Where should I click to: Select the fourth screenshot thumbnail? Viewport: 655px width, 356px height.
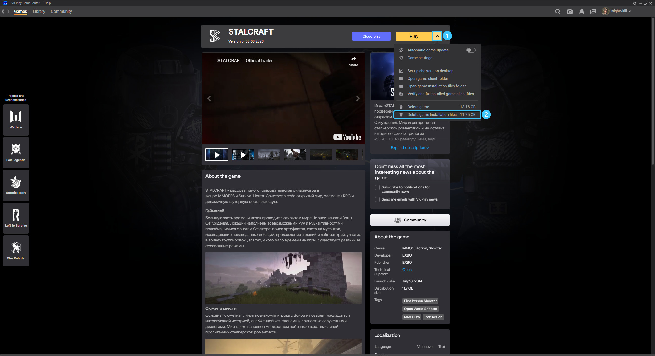point(295,155)
